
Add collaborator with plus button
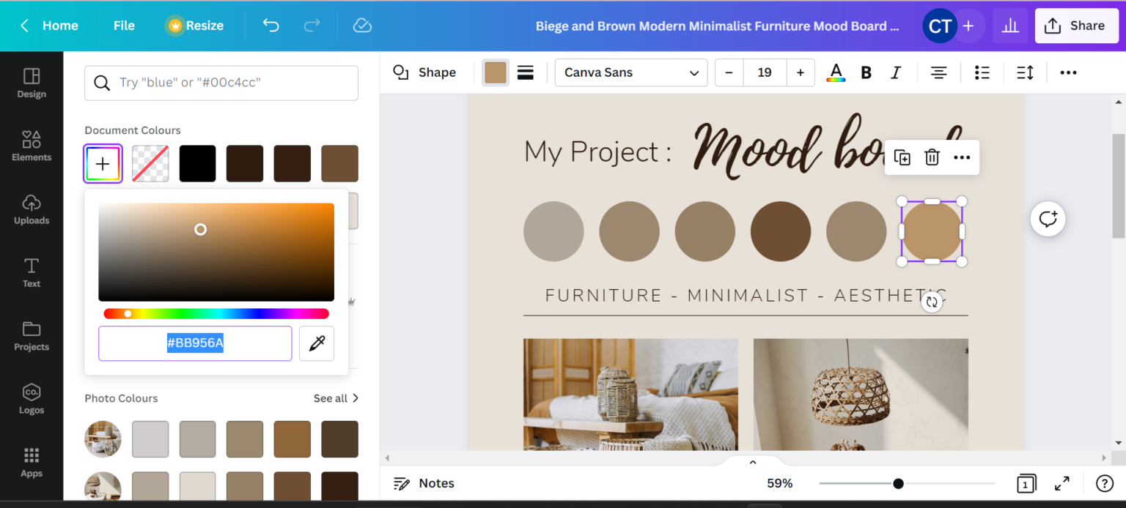pos(968,26)
